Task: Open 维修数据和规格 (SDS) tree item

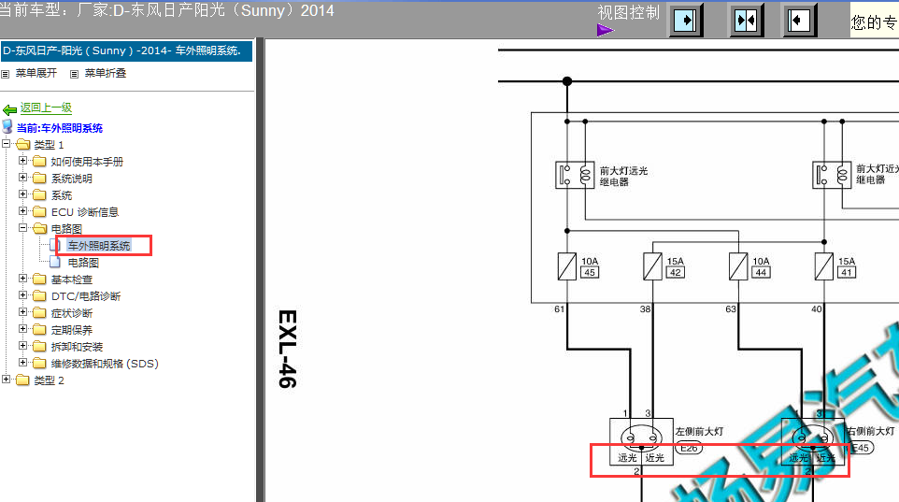Action: coord(105,364)
